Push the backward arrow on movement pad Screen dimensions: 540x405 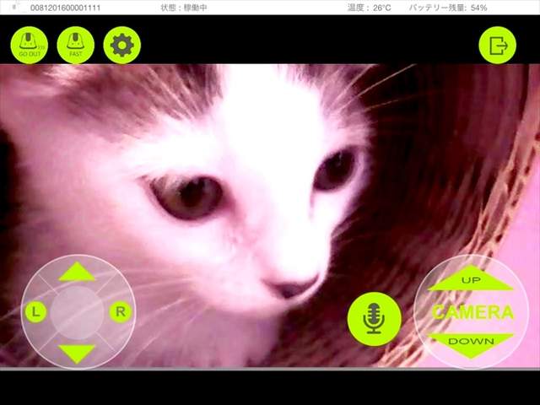[78, 352]
